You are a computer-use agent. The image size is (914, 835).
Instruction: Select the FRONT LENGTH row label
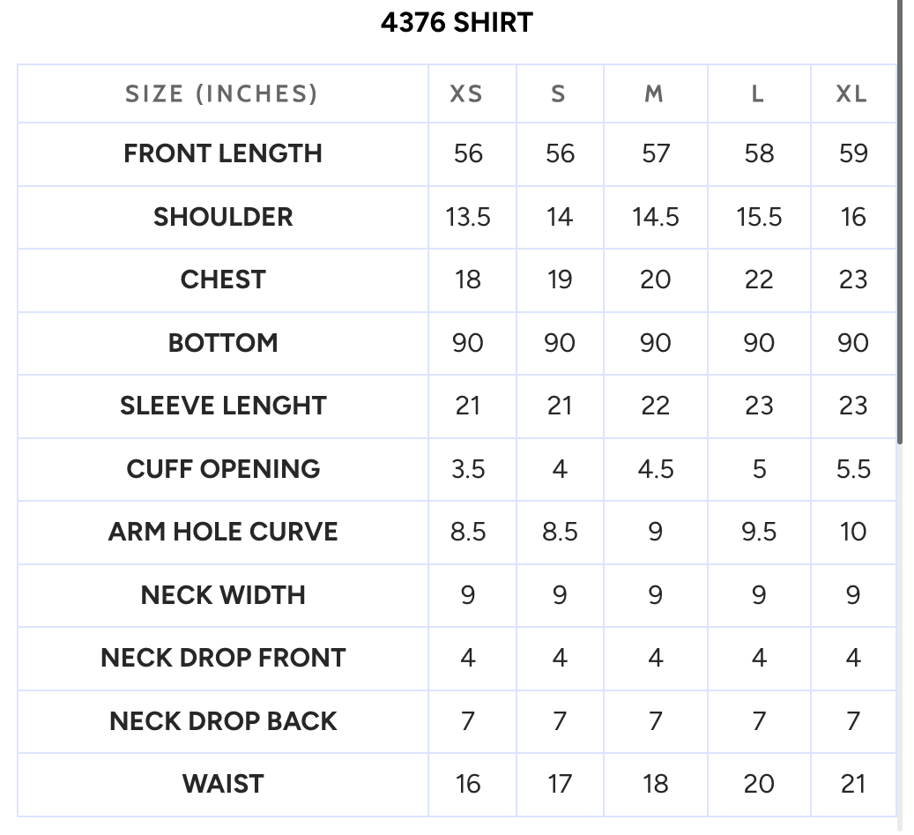click(223, 154)
